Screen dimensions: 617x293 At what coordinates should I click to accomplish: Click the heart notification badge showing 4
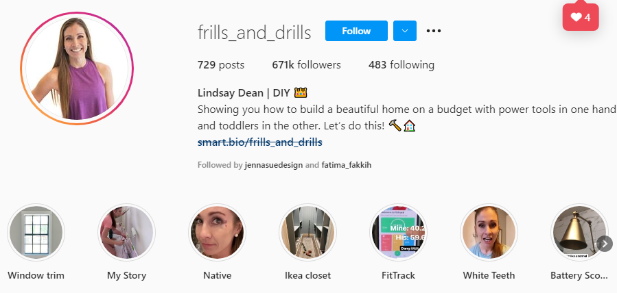tap(581, 17)
